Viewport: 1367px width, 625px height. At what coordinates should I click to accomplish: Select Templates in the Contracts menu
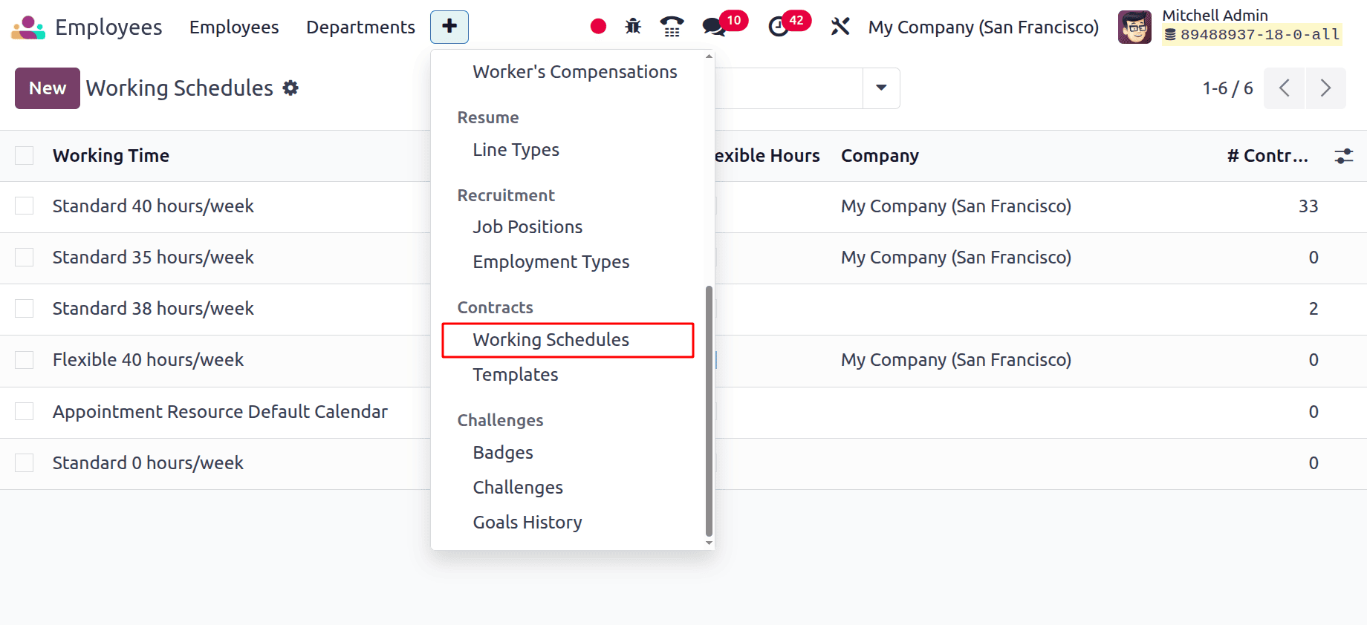[516, 375]
